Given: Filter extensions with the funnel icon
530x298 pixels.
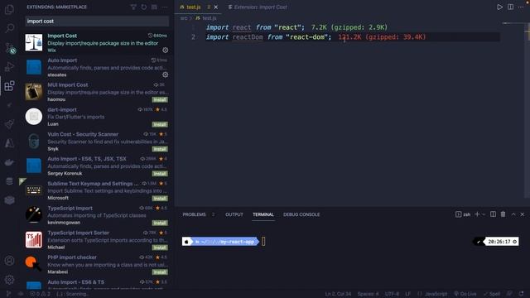Looking at the screenshot, I should pyautogui.click(x=133, y=7).
